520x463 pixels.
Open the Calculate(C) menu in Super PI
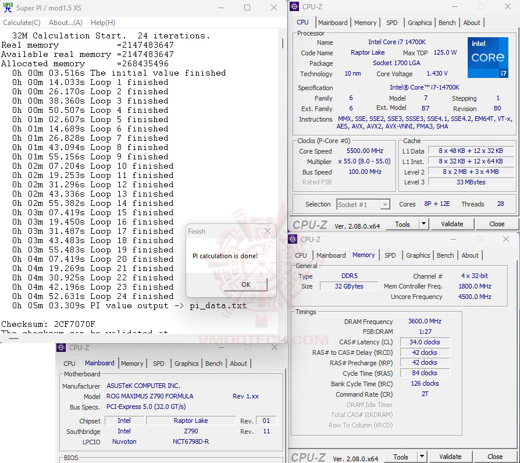[22, 23]
